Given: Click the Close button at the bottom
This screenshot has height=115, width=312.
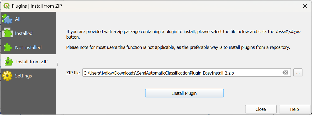Looking at the screenshot, I should 261,109.
